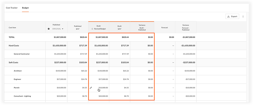Viewport: 253px width, 105px height.
Task: Click the Variance Forecast - Published header
Action: coord(186,27)
